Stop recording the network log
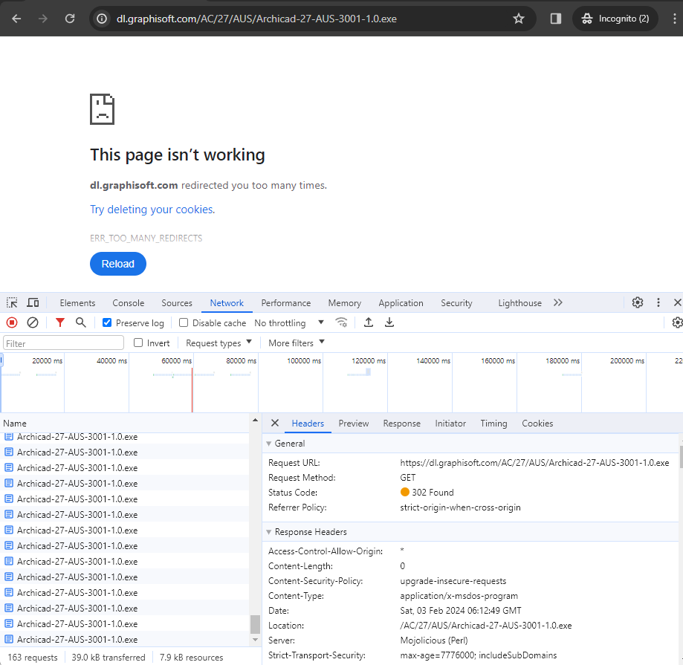This screenshot has width=683, height=665. point(12,322)
